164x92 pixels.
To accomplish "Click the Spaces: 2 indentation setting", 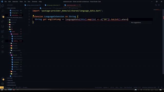I will pyautogui.click(x=106, y=87).
